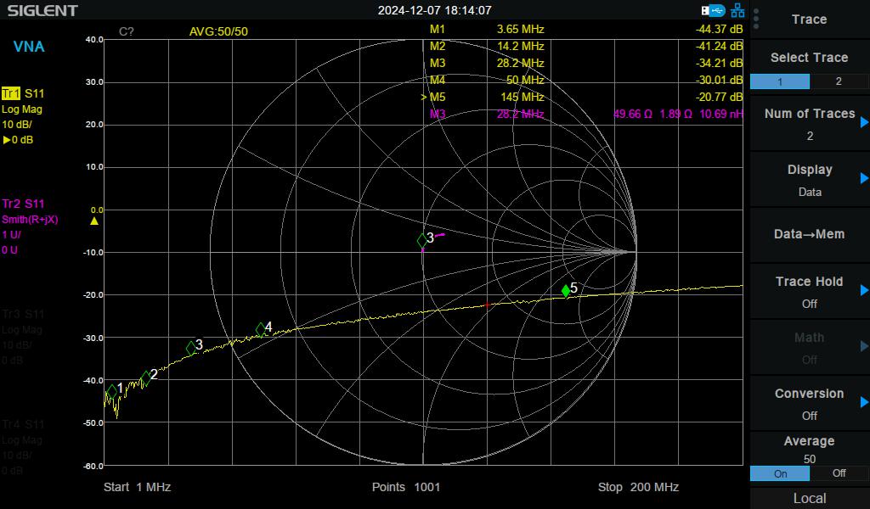Click the Points 1001 setting
The image size is (870, 509).
click(x=405, y=487)
